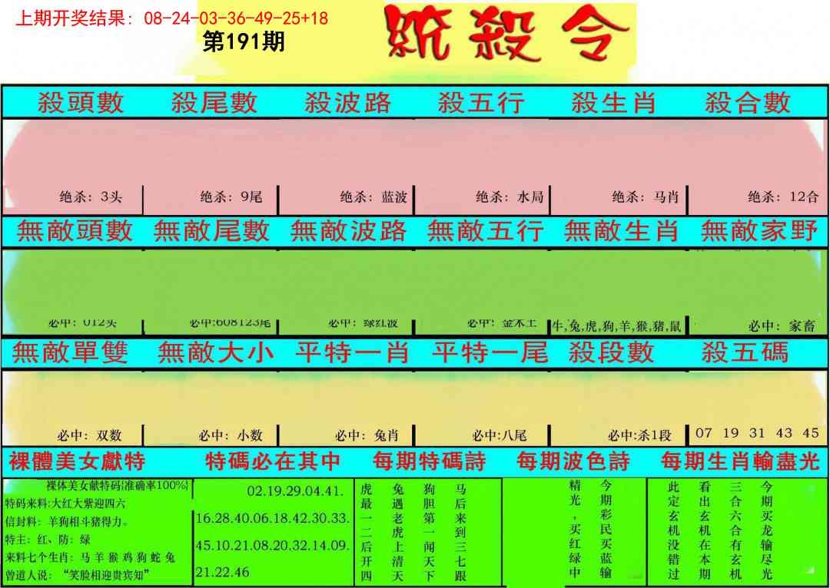Click the 特主: 红、防: 绿 line

48,540
